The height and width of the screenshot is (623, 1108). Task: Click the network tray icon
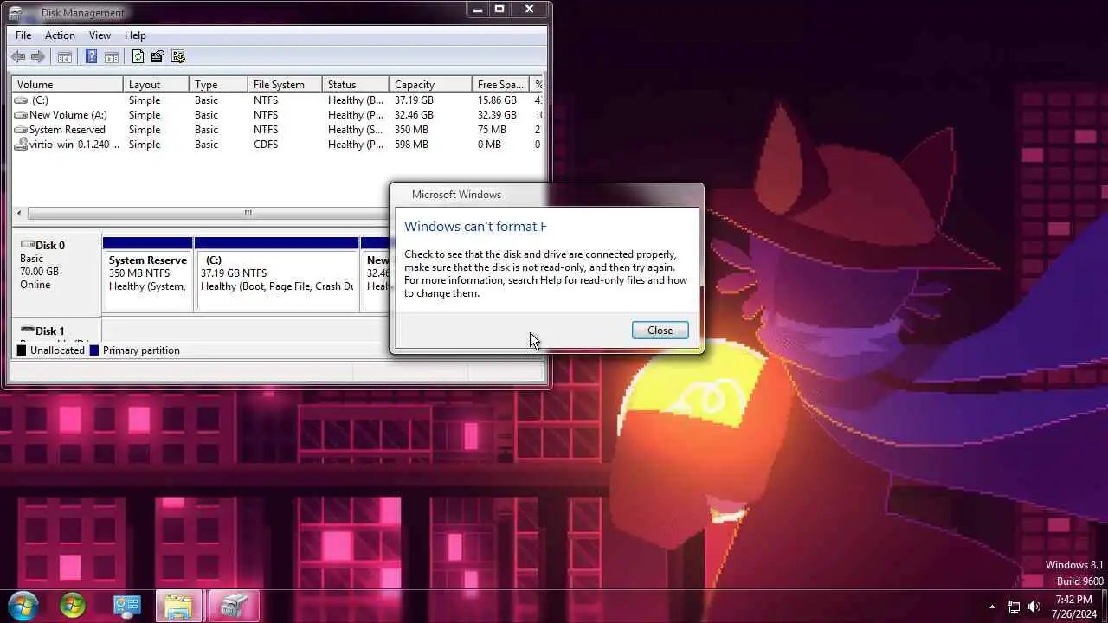click(1014, 607)
